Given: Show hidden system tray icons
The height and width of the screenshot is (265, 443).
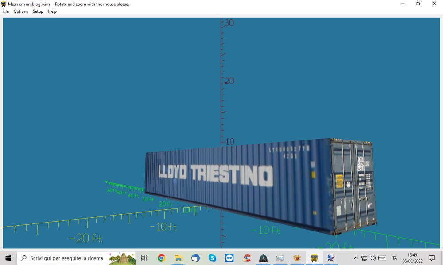Looking at the screenshot, I should point(356,258).
